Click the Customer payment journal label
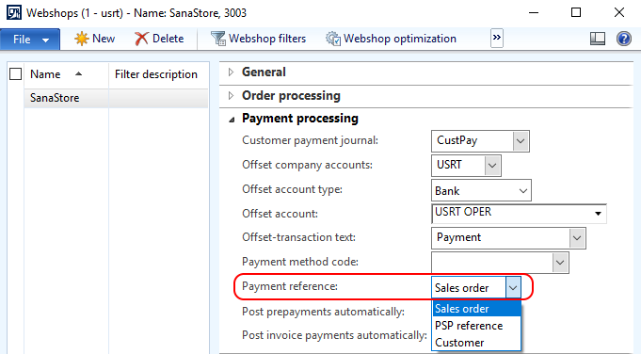Screen dimensions: 641x354 click(x=310, y=140)
